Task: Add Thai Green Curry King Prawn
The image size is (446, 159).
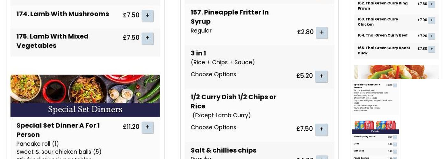Action: click(x=432, y=4)
